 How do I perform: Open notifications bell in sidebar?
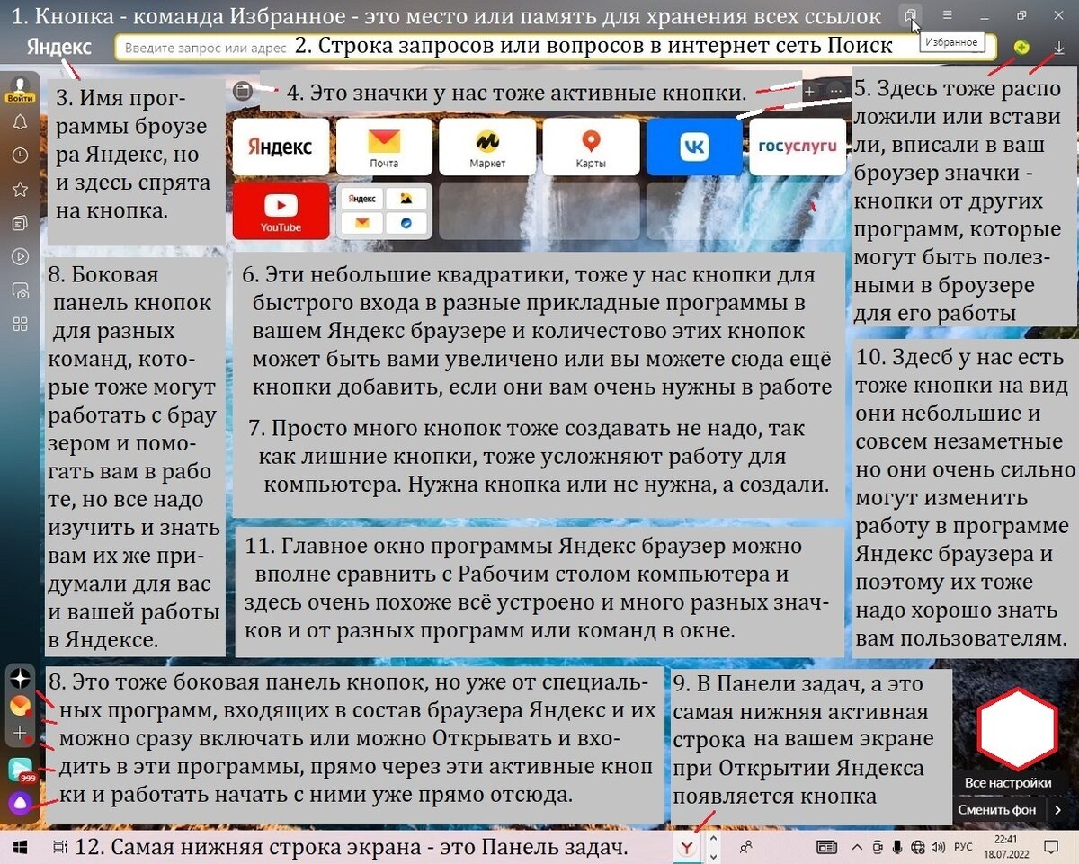20,121
